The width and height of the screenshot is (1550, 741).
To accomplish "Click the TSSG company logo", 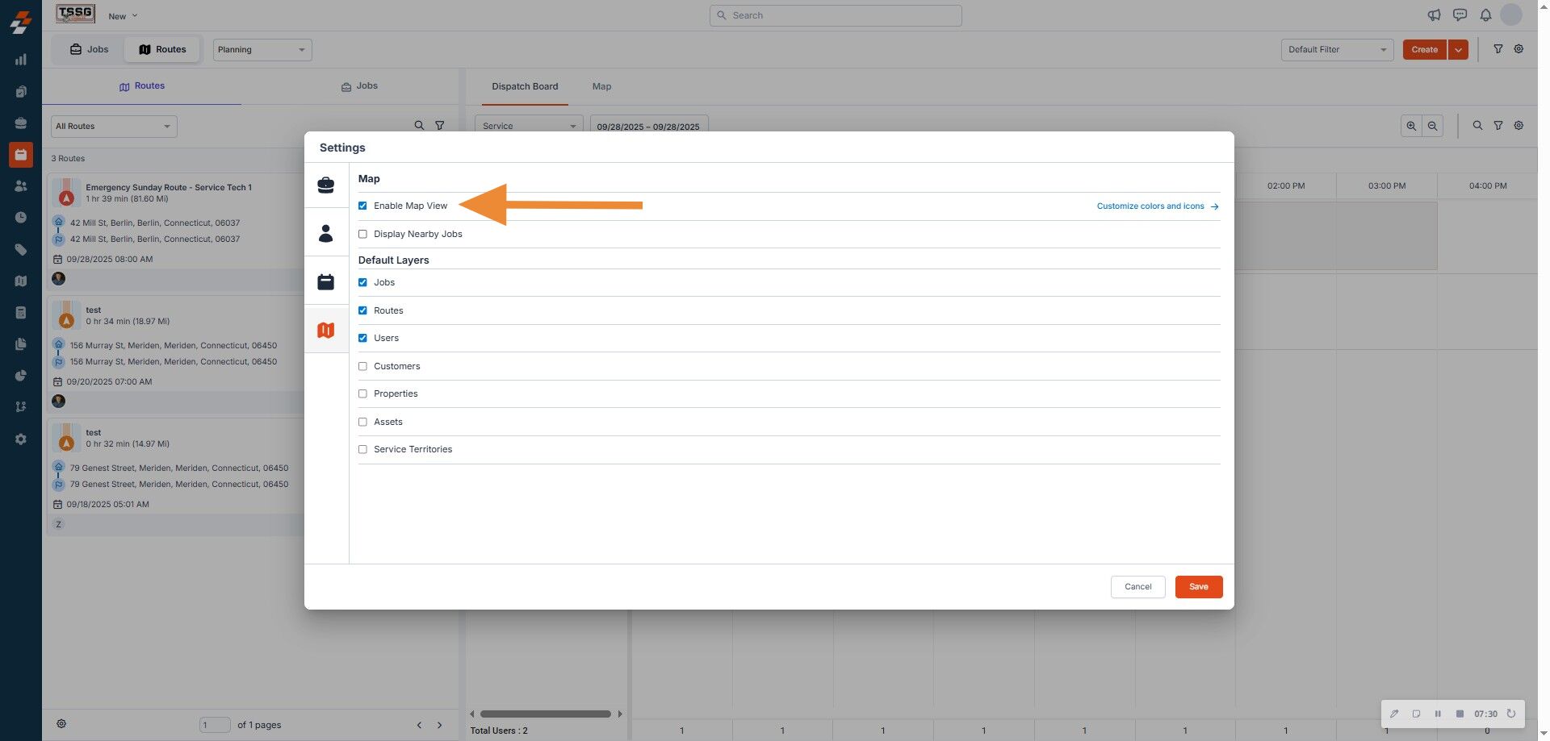I will (x=75, y=14).
